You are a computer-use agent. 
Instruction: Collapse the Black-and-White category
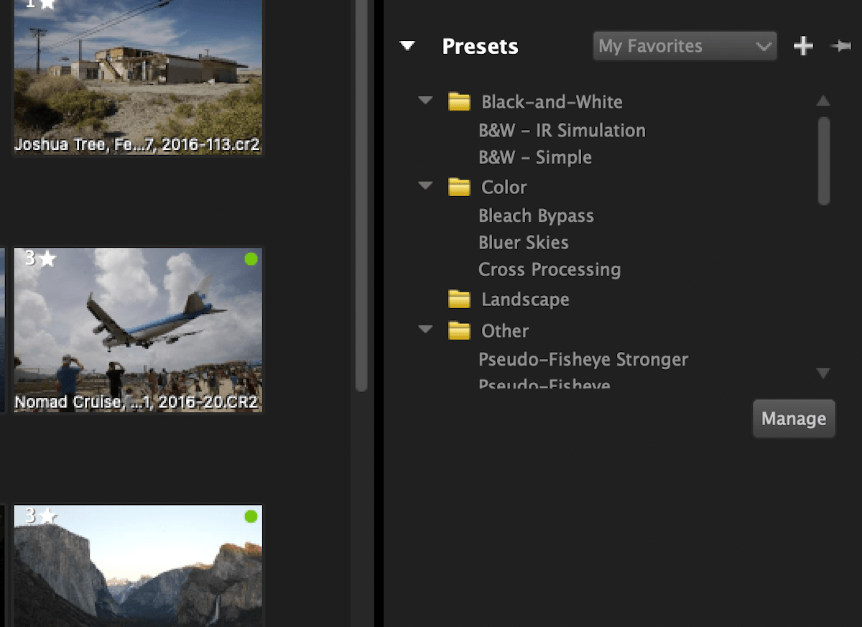point(425,101)
